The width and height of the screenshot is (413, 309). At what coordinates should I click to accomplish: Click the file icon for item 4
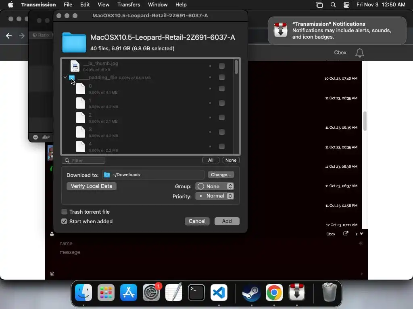tap(81, 146)
